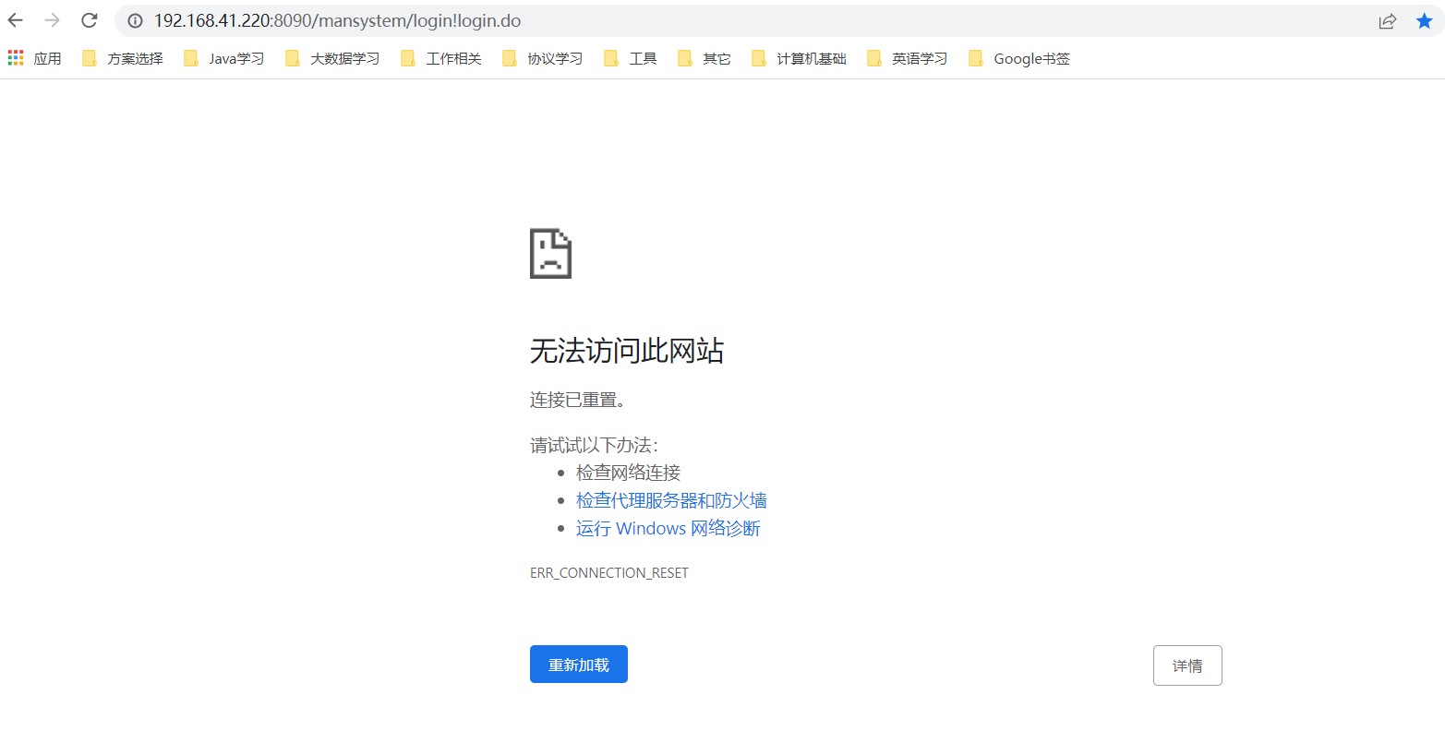Viewport: 1445px width, 755px height.
Task: Click the 运行 Windows 网络诊断 link
Action: 668,528
